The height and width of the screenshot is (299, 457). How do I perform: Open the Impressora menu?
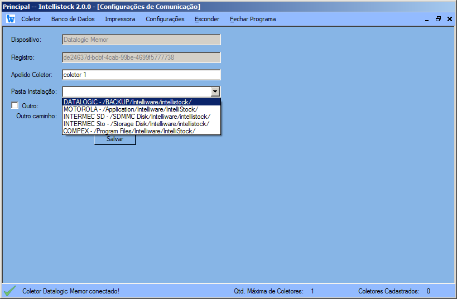[x=120, y=19]
